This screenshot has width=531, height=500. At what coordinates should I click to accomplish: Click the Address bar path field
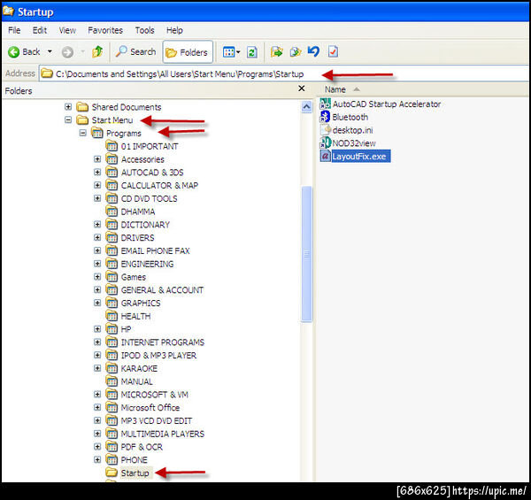pos(284,73)
